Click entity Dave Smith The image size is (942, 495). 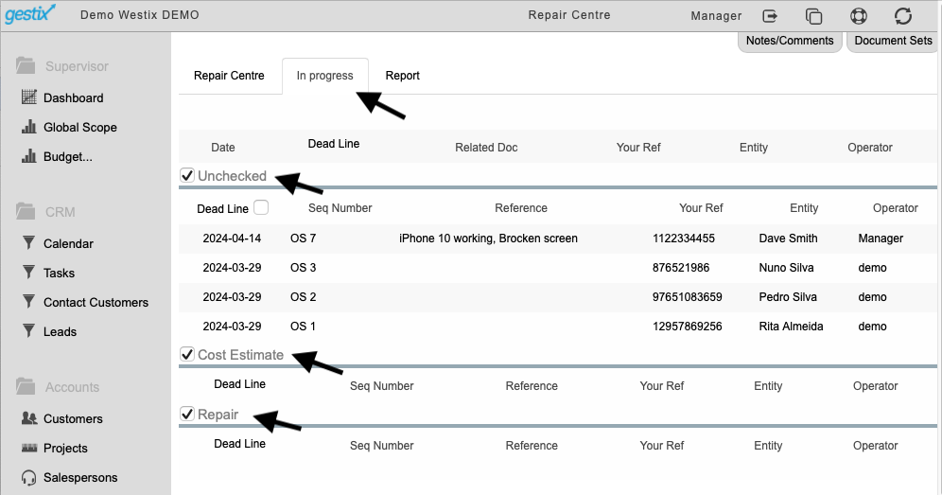click(788, 239)
